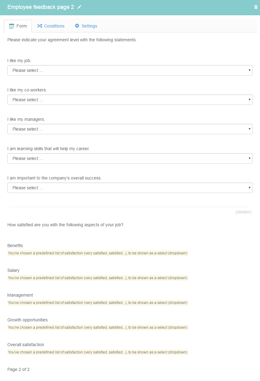Click the pencil edit icon beside page title

point(79,7)
